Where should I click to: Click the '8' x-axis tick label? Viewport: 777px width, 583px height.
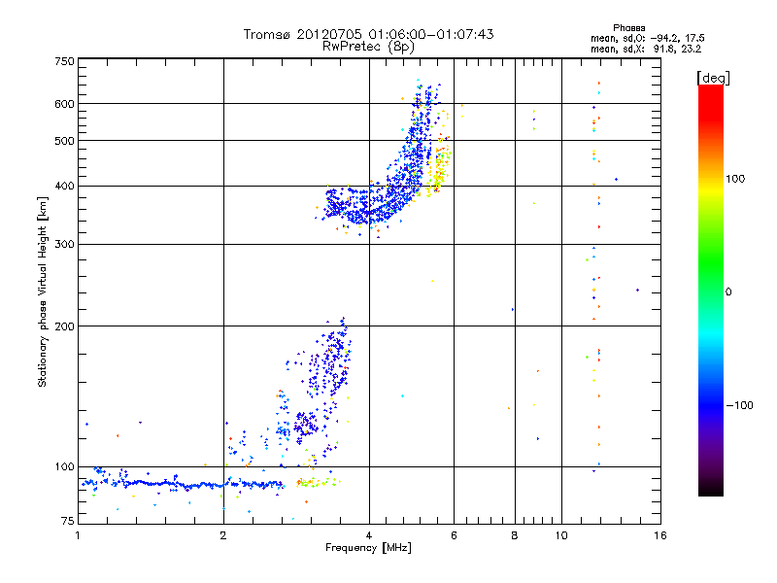(515, 535)
